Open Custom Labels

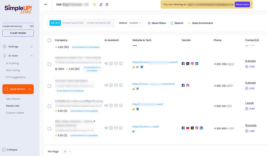[x=15, y=113]
